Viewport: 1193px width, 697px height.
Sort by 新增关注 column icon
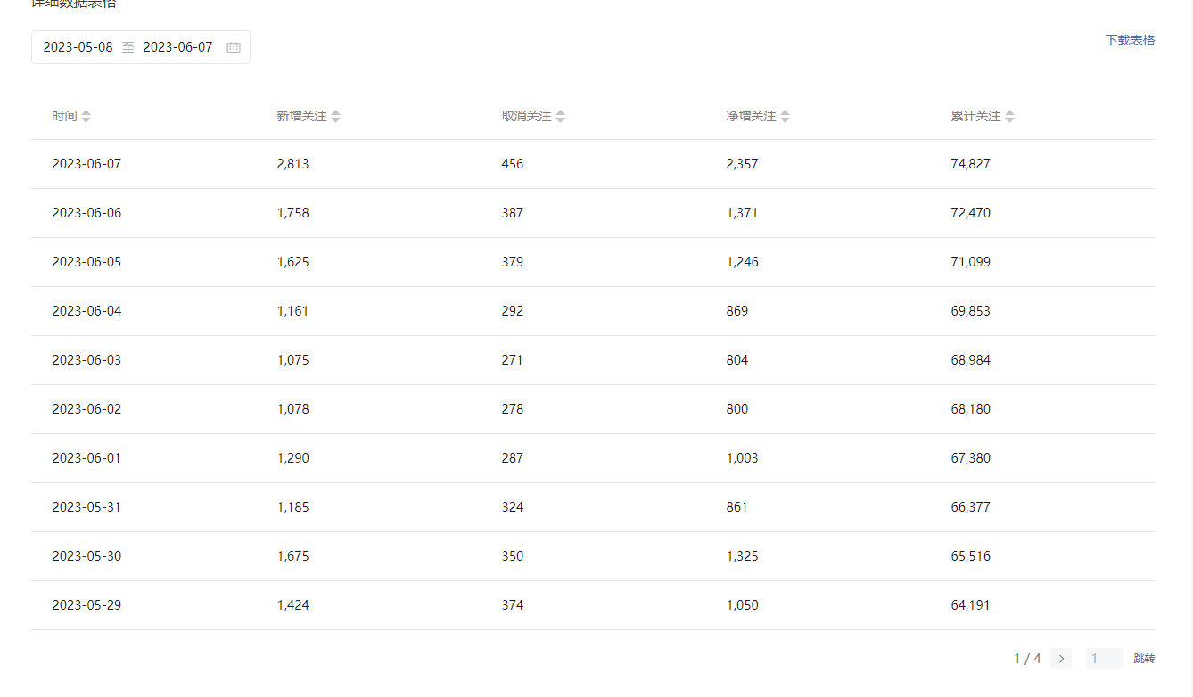(x=336, y=117)
